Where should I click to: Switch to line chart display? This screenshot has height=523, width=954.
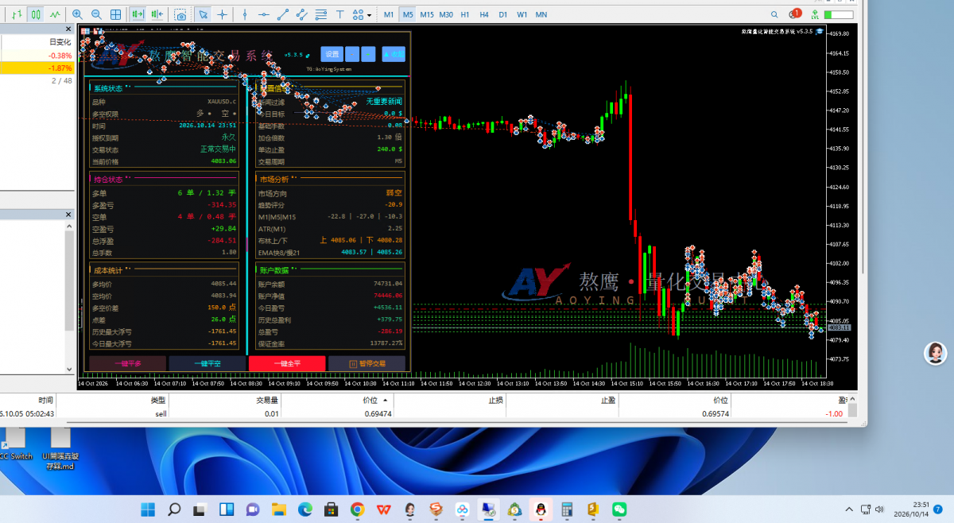[x=55, y=14]
